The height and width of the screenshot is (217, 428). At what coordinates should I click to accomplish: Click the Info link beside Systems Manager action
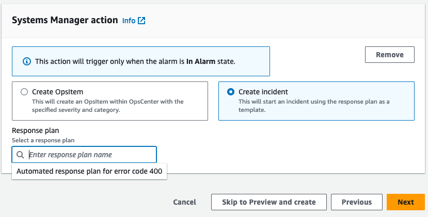129,21
